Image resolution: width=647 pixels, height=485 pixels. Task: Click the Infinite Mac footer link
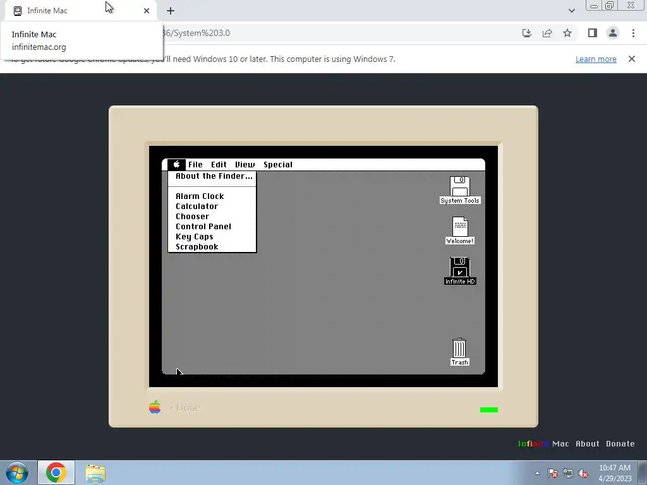pos(543,444)
